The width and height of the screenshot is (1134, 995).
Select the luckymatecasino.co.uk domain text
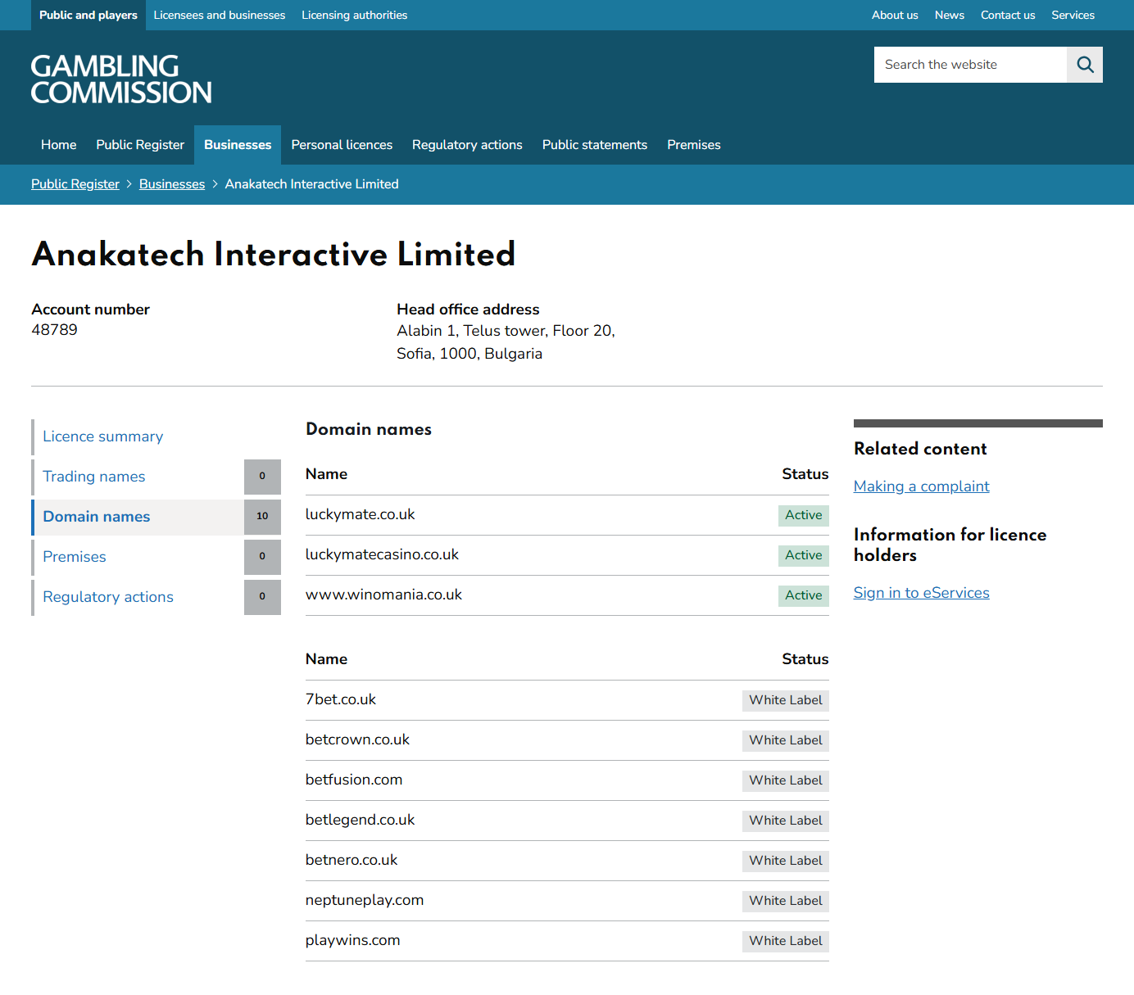(x=382, y=554)
